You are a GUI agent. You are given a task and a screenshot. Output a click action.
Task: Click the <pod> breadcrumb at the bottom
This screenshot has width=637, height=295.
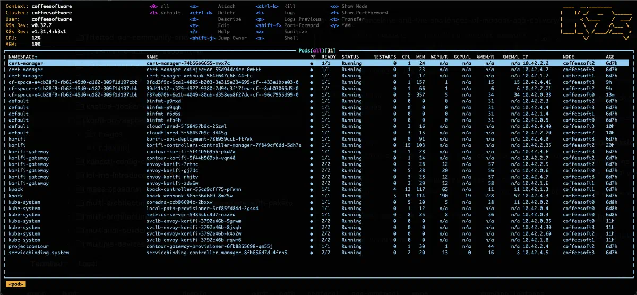[x=16, y=284]
